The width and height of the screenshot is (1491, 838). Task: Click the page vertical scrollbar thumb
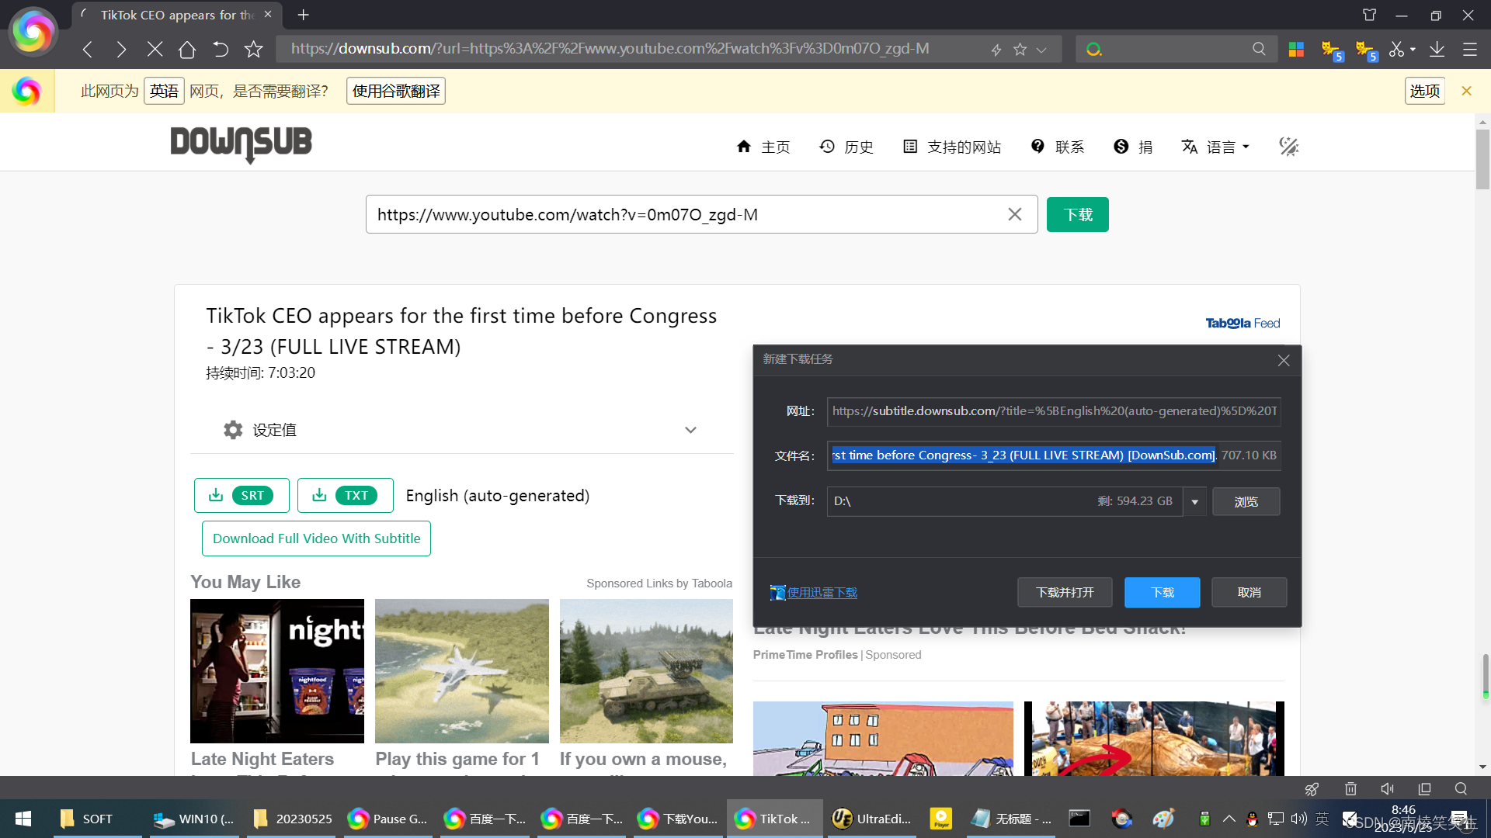(1482, 159)
